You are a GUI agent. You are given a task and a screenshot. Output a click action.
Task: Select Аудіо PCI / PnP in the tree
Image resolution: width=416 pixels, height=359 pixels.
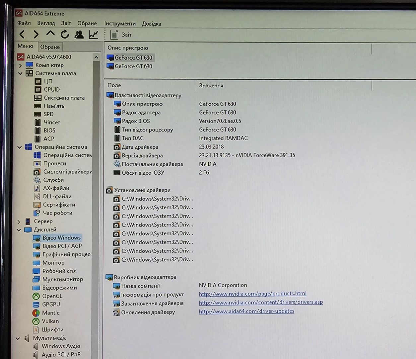tap(61, 355)
